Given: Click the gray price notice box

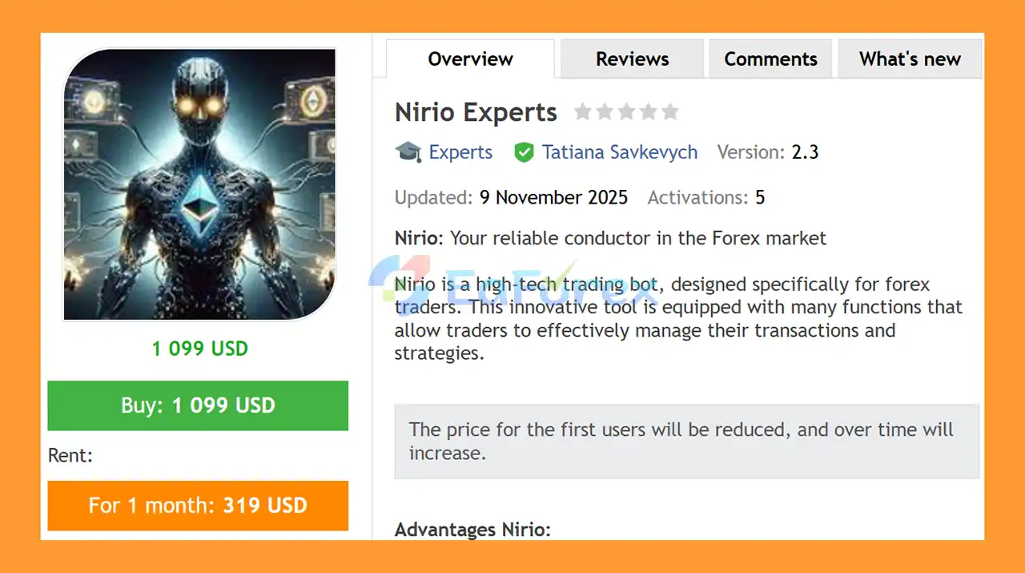Looking at the screenshot, I should point(686,441).
